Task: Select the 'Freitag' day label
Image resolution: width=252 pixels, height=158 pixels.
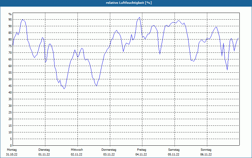Action: 141,150
